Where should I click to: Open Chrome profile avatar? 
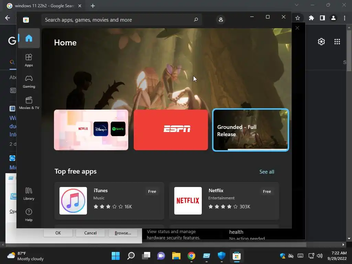click(333, 18)
